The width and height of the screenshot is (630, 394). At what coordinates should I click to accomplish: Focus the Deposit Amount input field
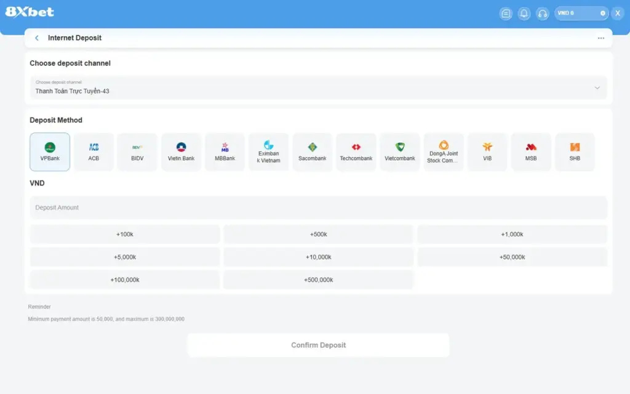[x=318, y=207]
